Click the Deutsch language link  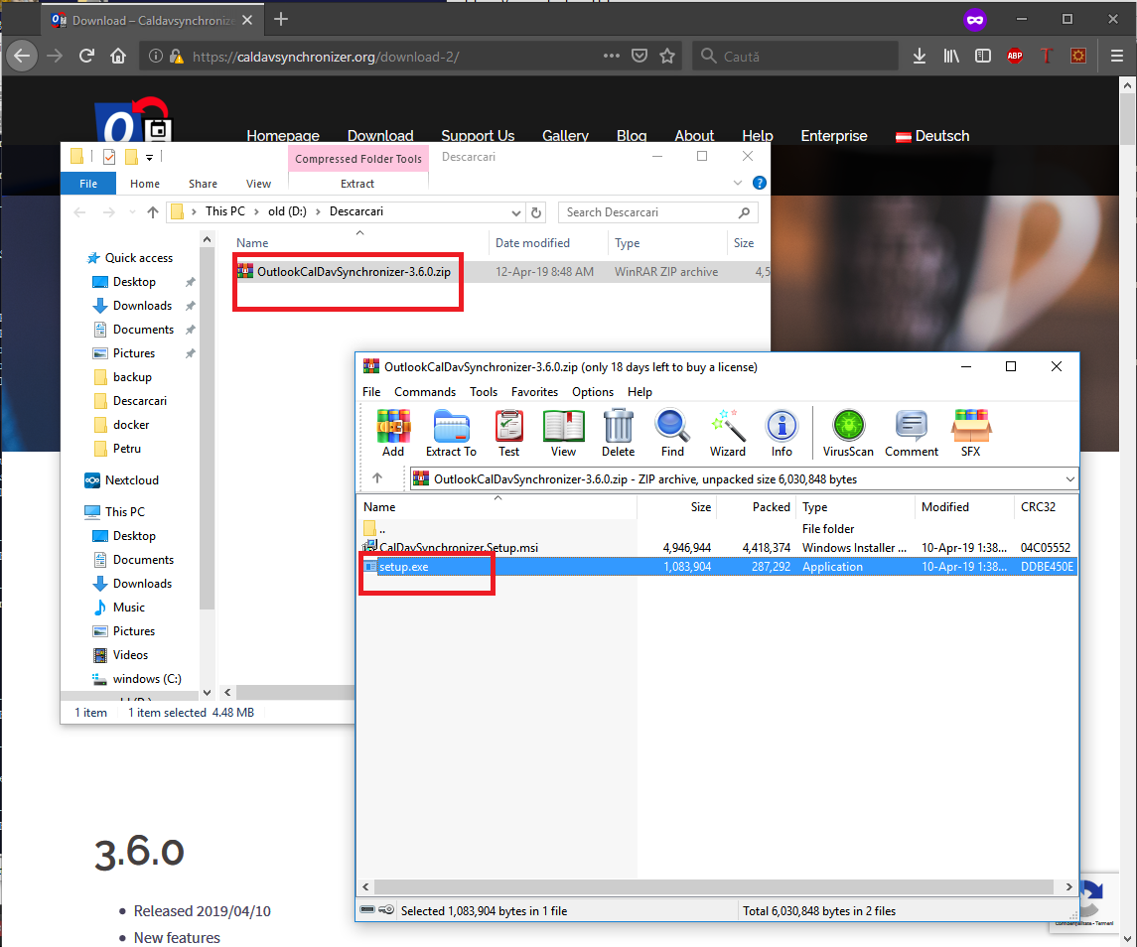pos(932,136)
